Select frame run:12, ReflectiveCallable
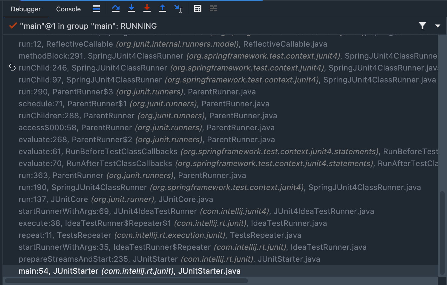 [x=221, y=44]
